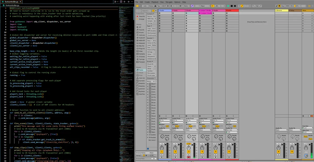Click the editor Run triangle icon
This screenshot has height=162, width=314.
click(115, 2)
